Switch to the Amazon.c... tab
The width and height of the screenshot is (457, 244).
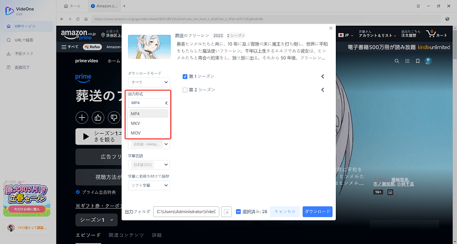[104, 6]
